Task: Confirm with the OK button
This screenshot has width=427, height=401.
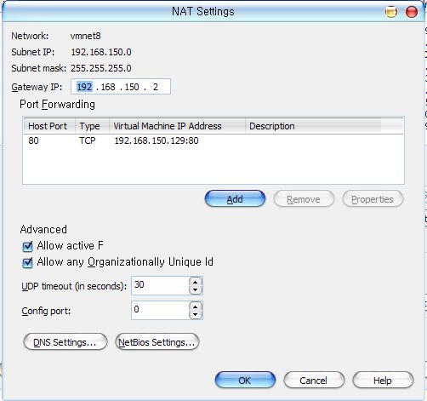Action: tap(245, 380)
